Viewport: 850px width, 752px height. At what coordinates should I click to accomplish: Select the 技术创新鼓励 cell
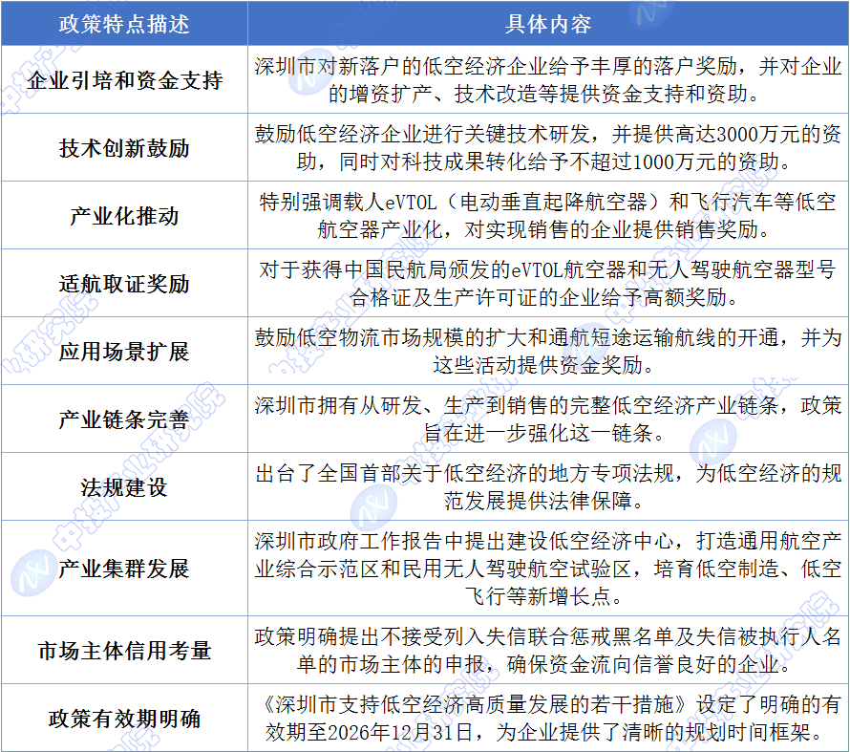pyautogui.click(x=124, y=148)
